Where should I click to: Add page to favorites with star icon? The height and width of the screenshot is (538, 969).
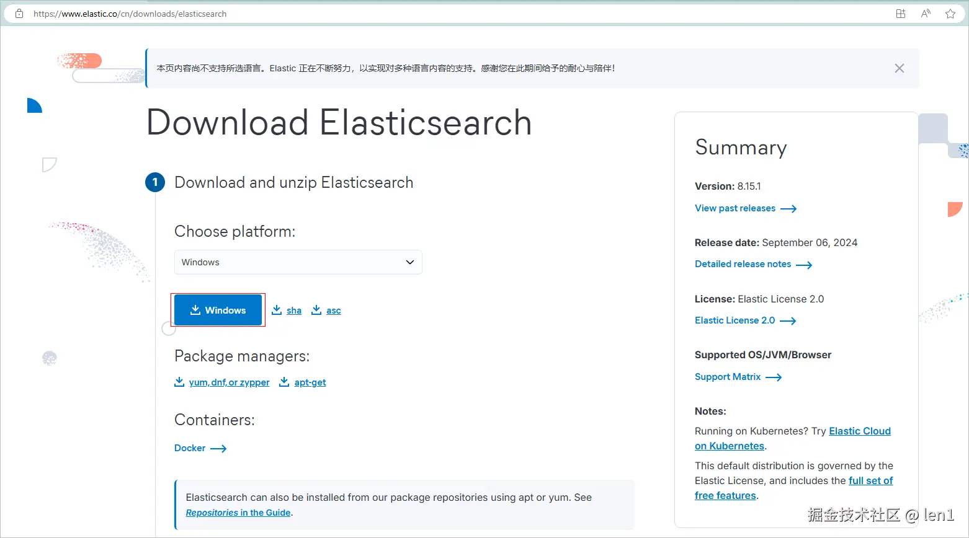pos(950,14)
